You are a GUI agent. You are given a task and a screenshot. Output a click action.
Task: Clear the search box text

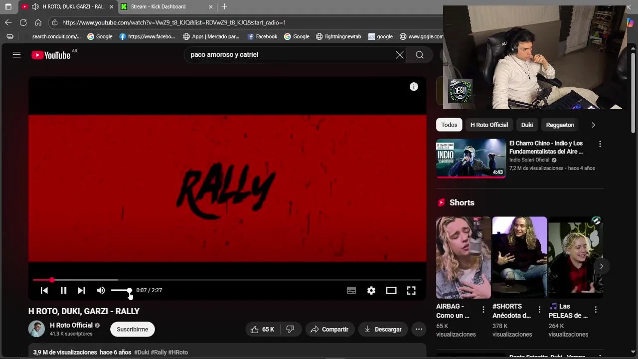[400, 55]
